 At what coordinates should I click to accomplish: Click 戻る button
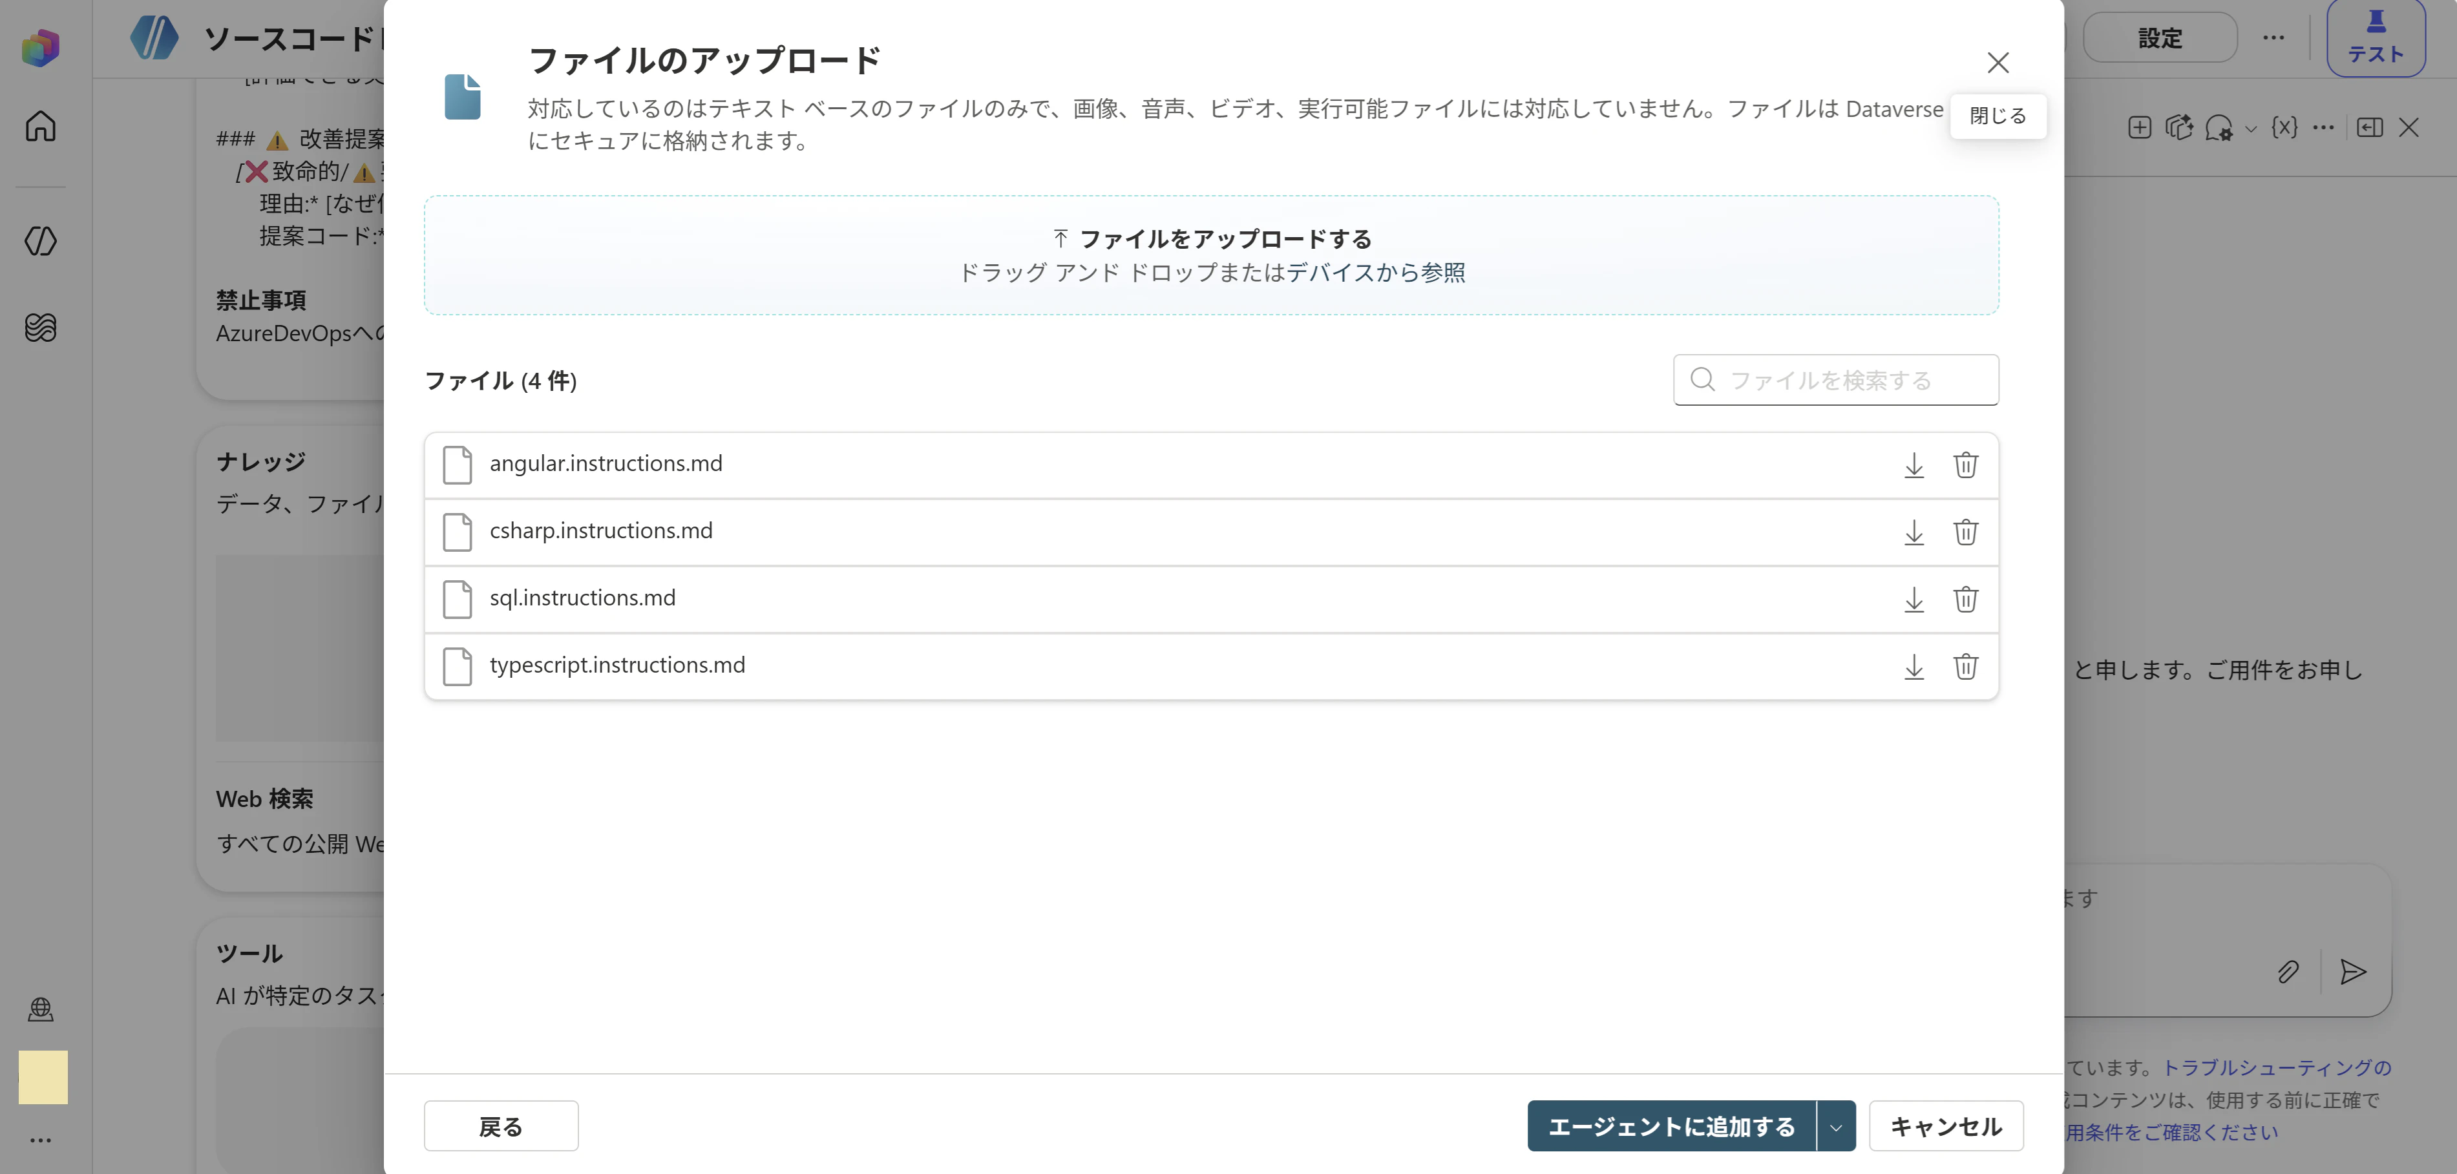(x=501, y=1126)
